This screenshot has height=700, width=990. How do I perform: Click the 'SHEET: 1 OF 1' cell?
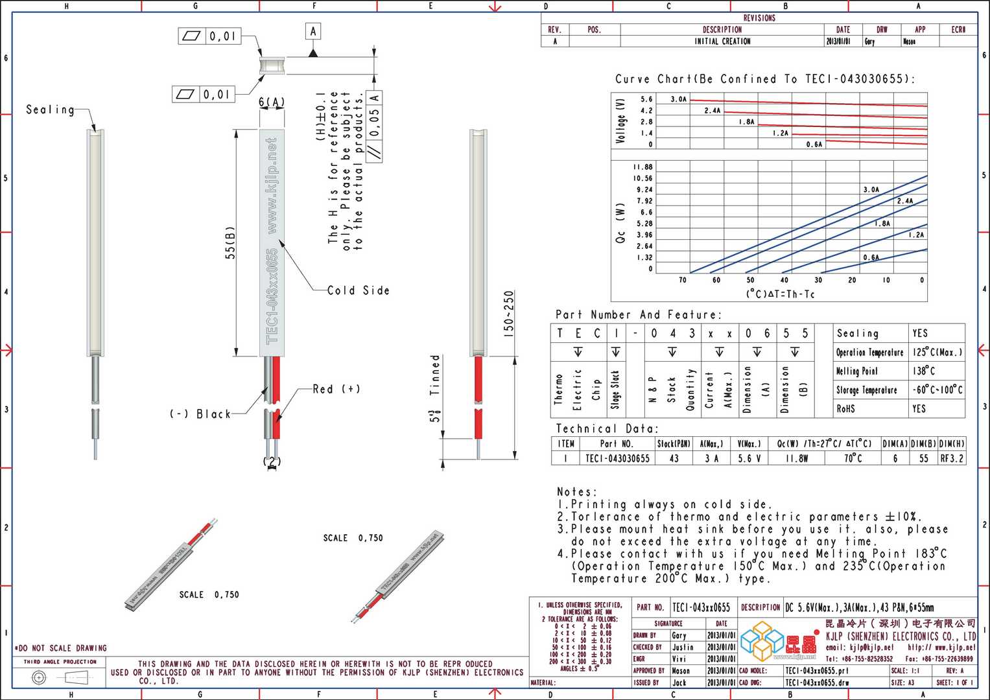pyautogui.click(x=955, y=682)
